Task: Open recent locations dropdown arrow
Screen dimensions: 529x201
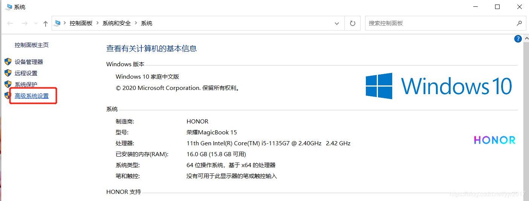Action: 36,23
